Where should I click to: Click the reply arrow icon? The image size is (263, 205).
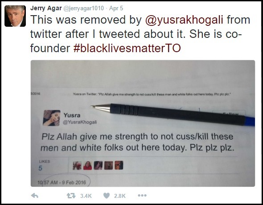pos(35,196)
